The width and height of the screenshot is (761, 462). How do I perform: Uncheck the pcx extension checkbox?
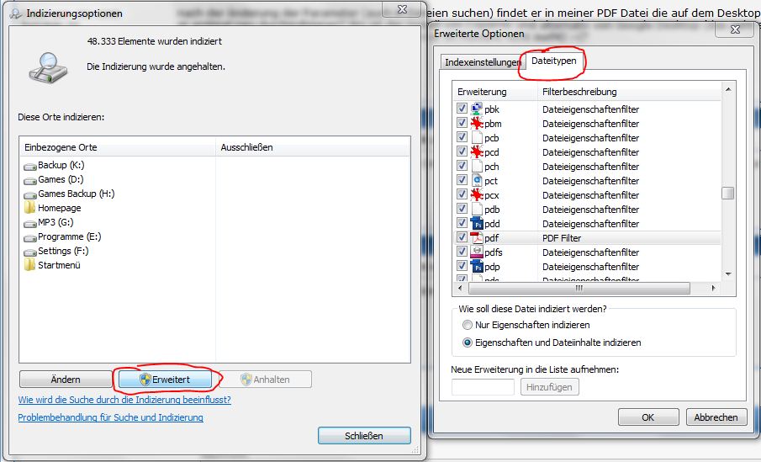click(462, 194)
